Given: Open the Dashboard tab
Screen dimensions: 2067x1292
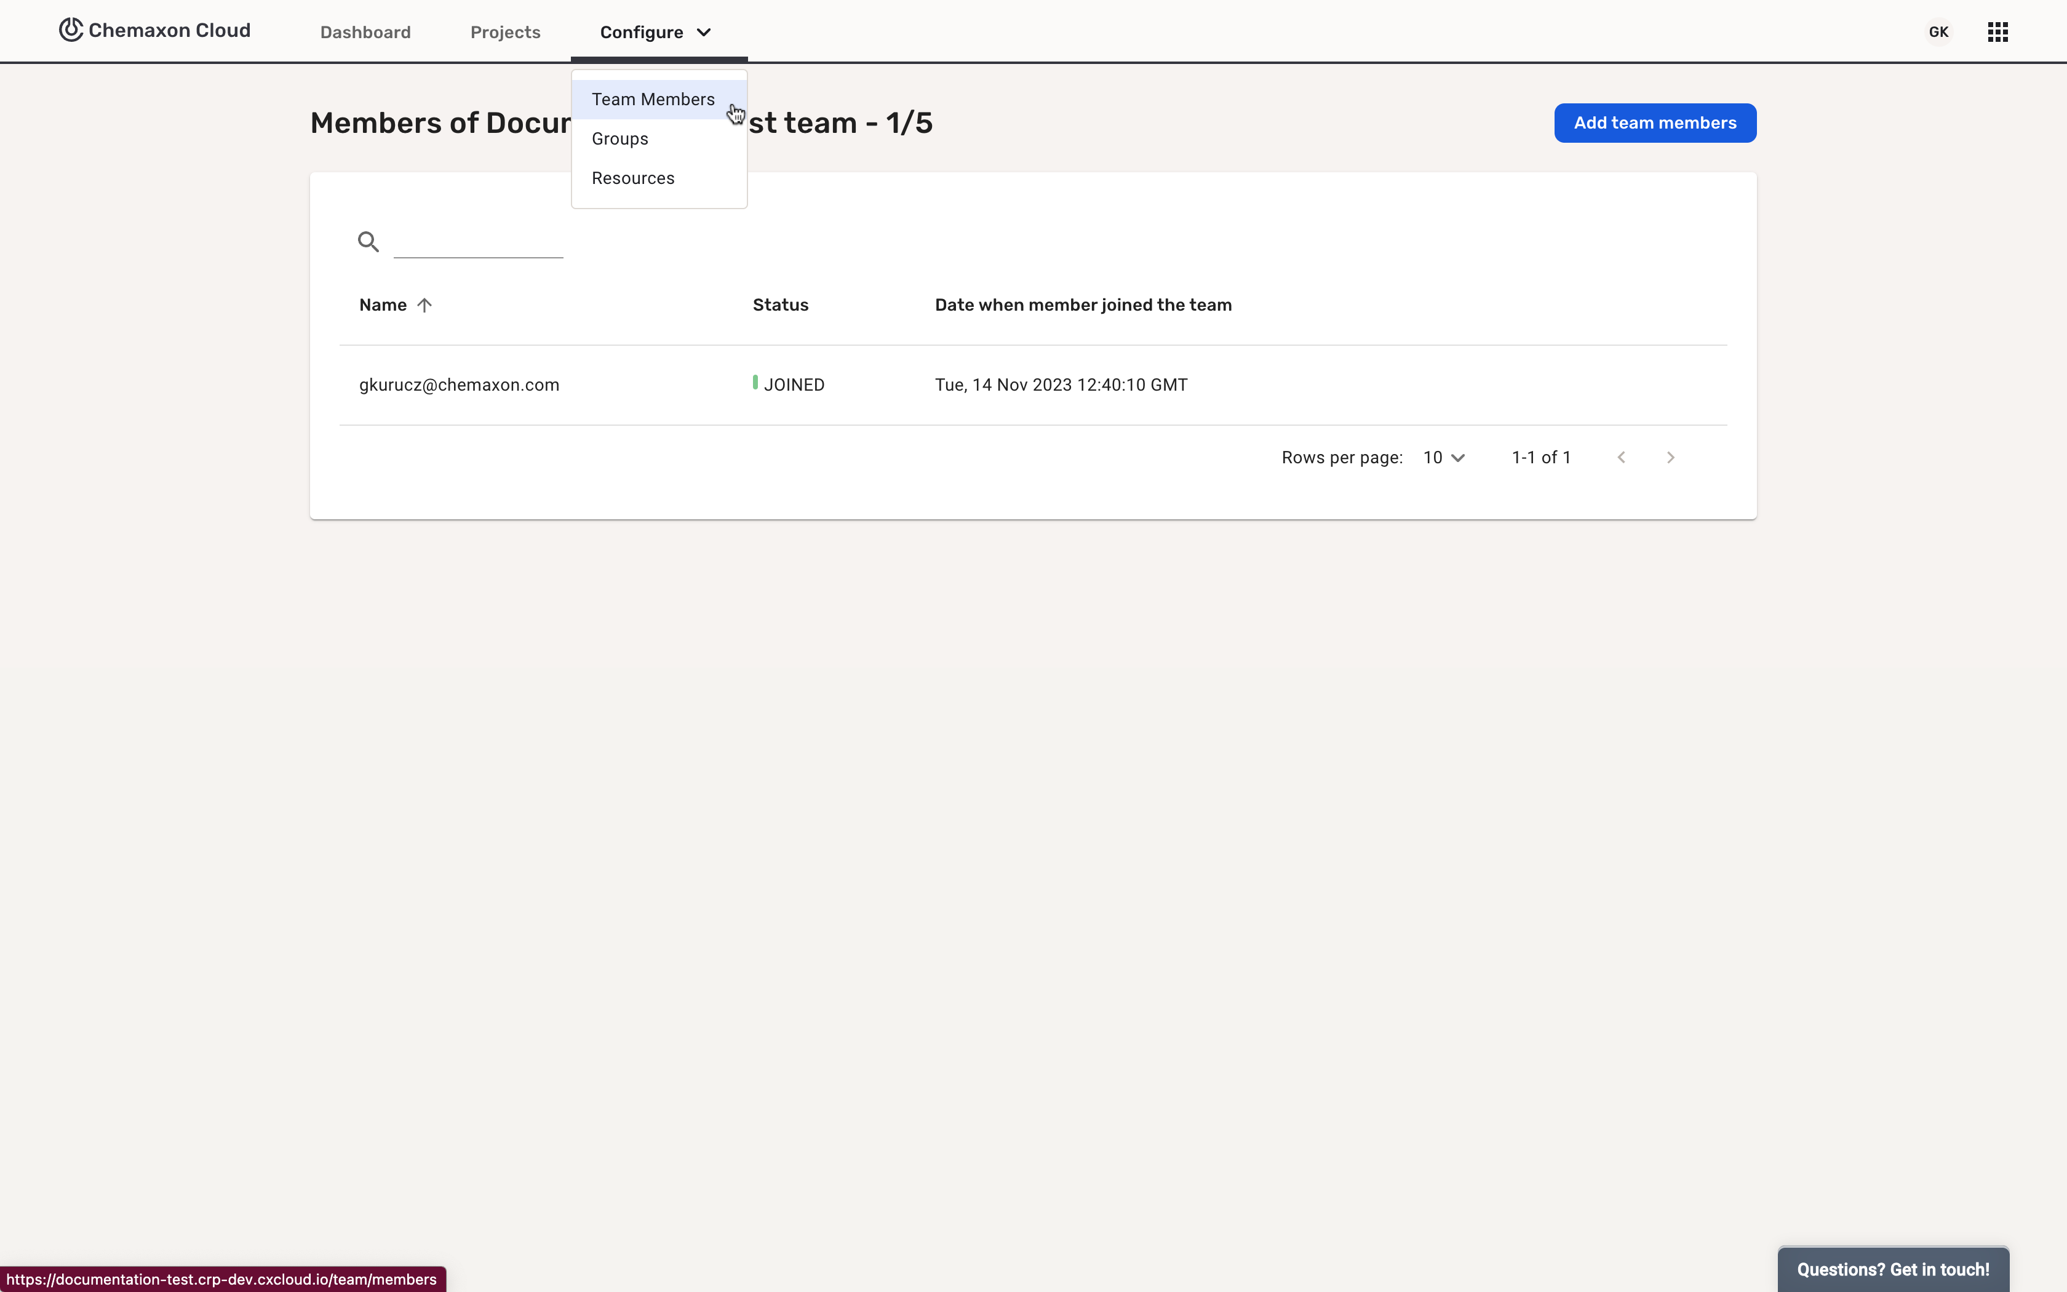Looking at the screenshot, I should coord(365,33).
